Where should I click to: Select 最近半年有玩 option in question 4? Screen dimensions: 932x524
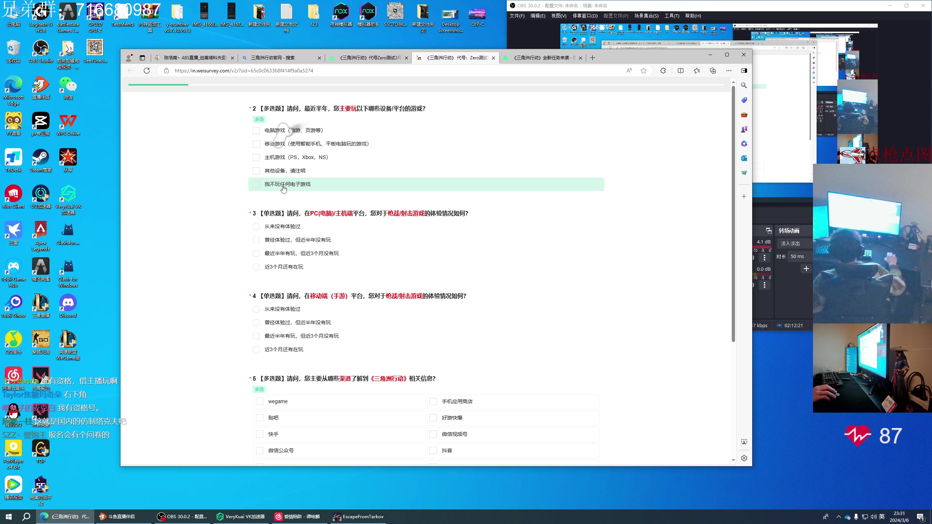click(x=256, y=336)
